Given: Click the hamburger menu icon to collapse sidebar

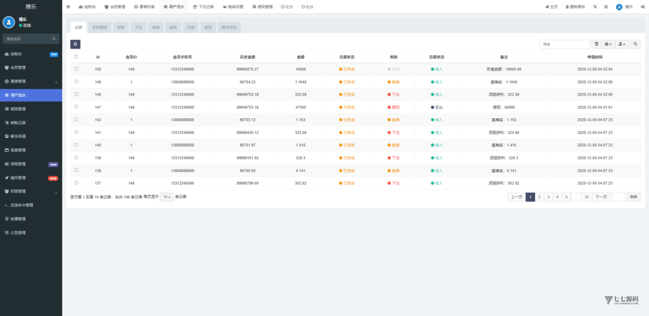Looking at the screenshot, I should point(68,7).
